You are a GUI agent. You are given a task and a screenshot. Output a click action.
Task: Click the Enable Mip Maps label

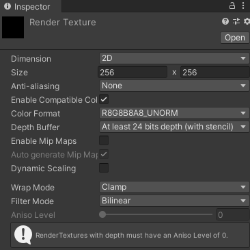click(x=44, y=141)
